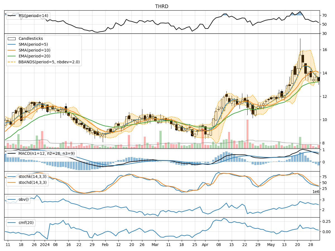This screenshot has height=251, width=335.
Task: Select the SMA(period=5) blue line marker
Action: click(x=12, y=45)
